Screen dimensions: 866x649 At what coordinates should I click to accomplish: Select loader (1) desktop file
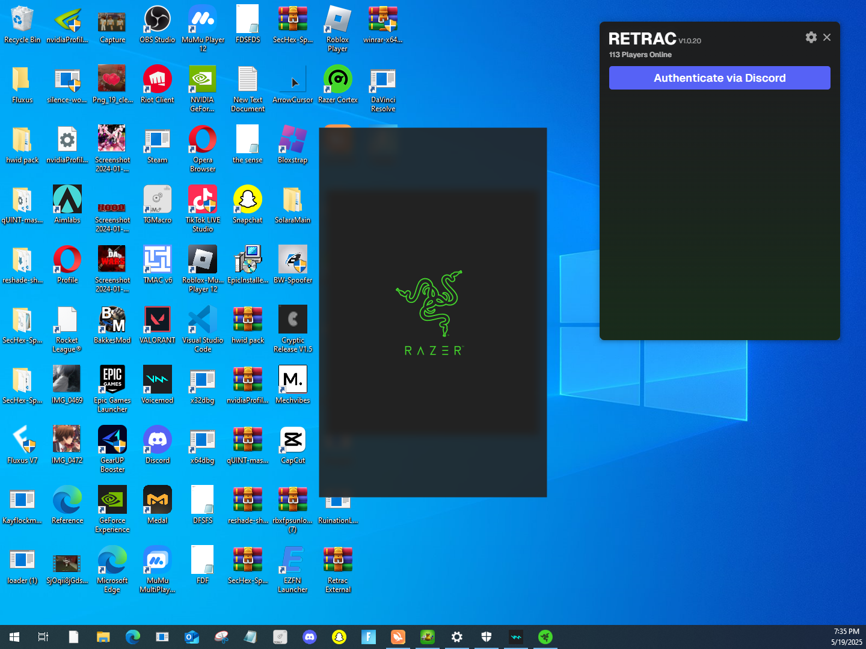click(22, 565)
